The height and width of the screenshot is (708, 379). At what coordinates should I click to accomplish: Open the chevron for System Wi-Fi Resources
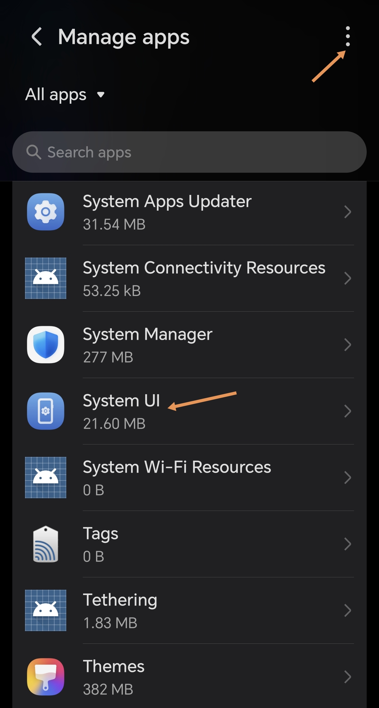point(348,477)
